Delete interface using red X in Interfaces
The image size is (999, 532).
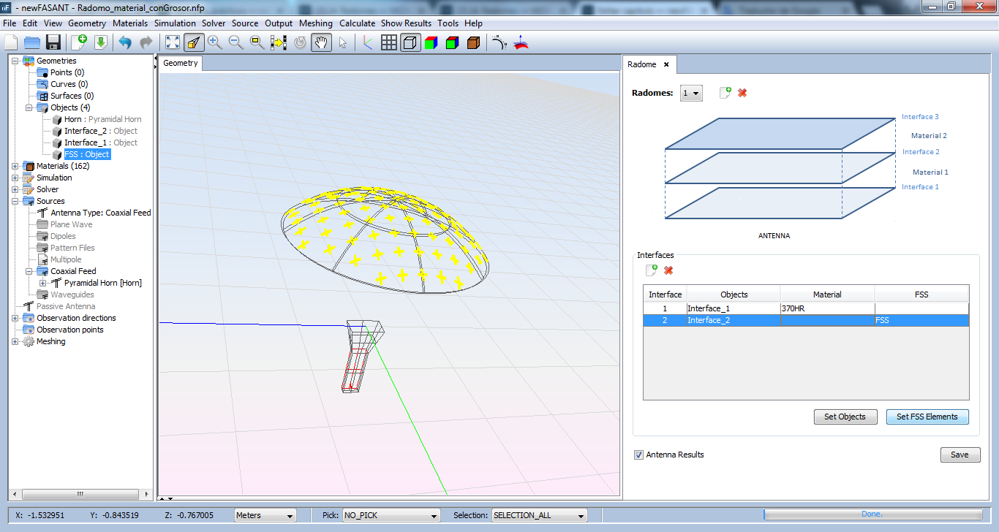pos(668,270)
